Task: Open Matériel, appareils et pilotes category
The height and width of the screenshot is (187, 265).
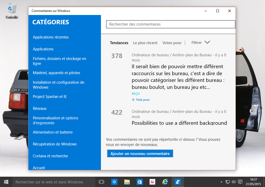Action: click(56, 73)
